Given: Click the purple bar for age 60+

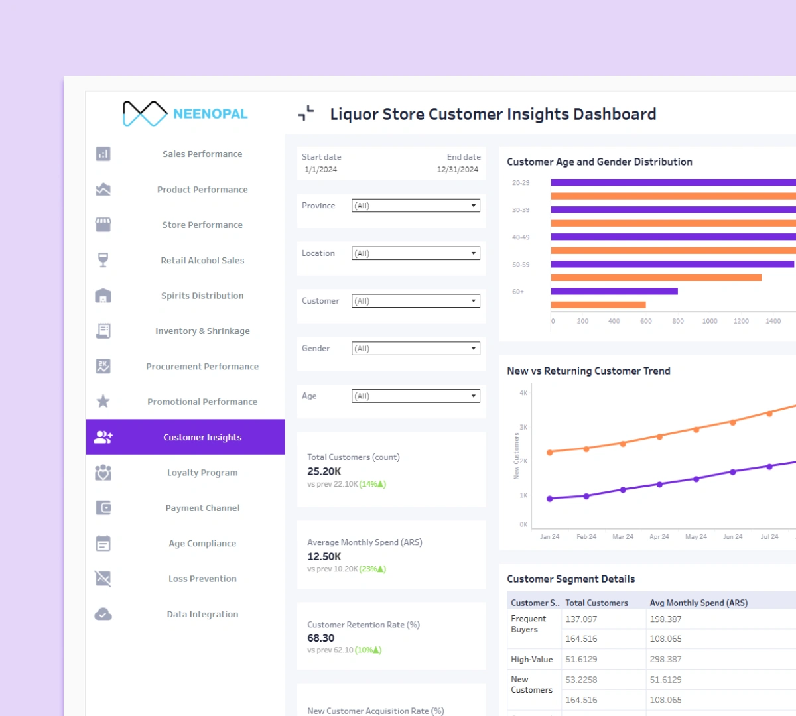Looking at the screenshot, I should point(614,291).
